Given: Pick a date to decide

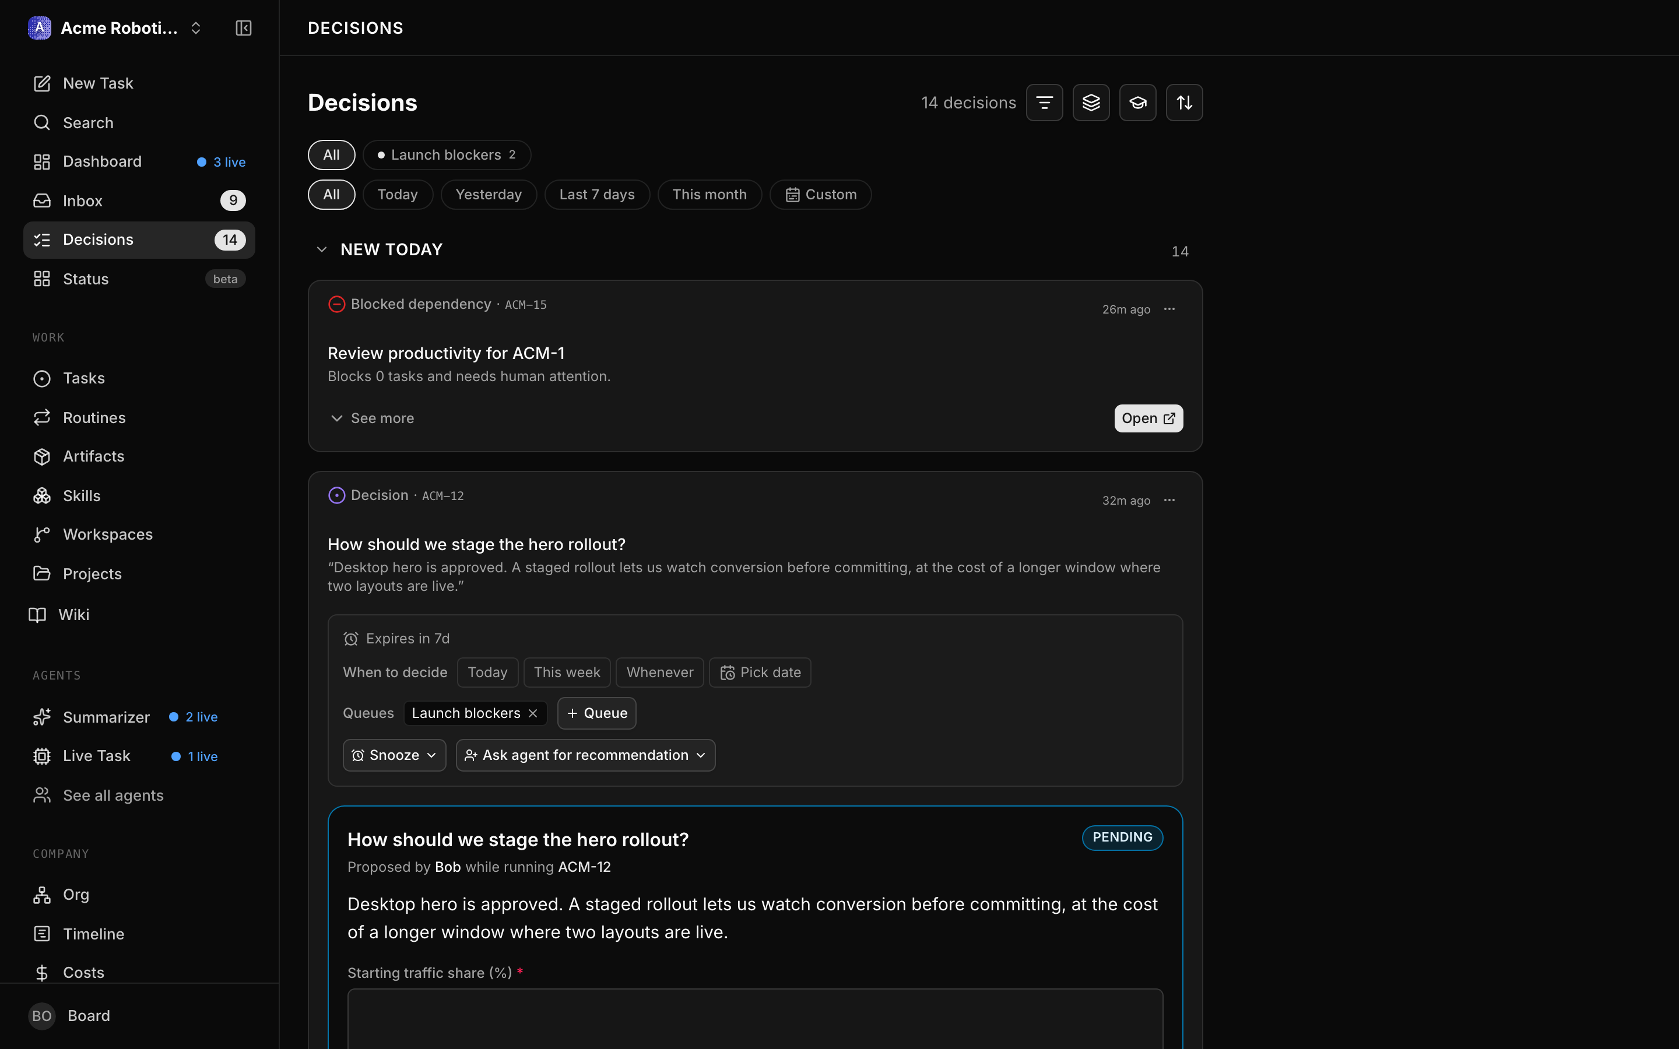Looking at the screenshot, I should (x=760, y=673).
